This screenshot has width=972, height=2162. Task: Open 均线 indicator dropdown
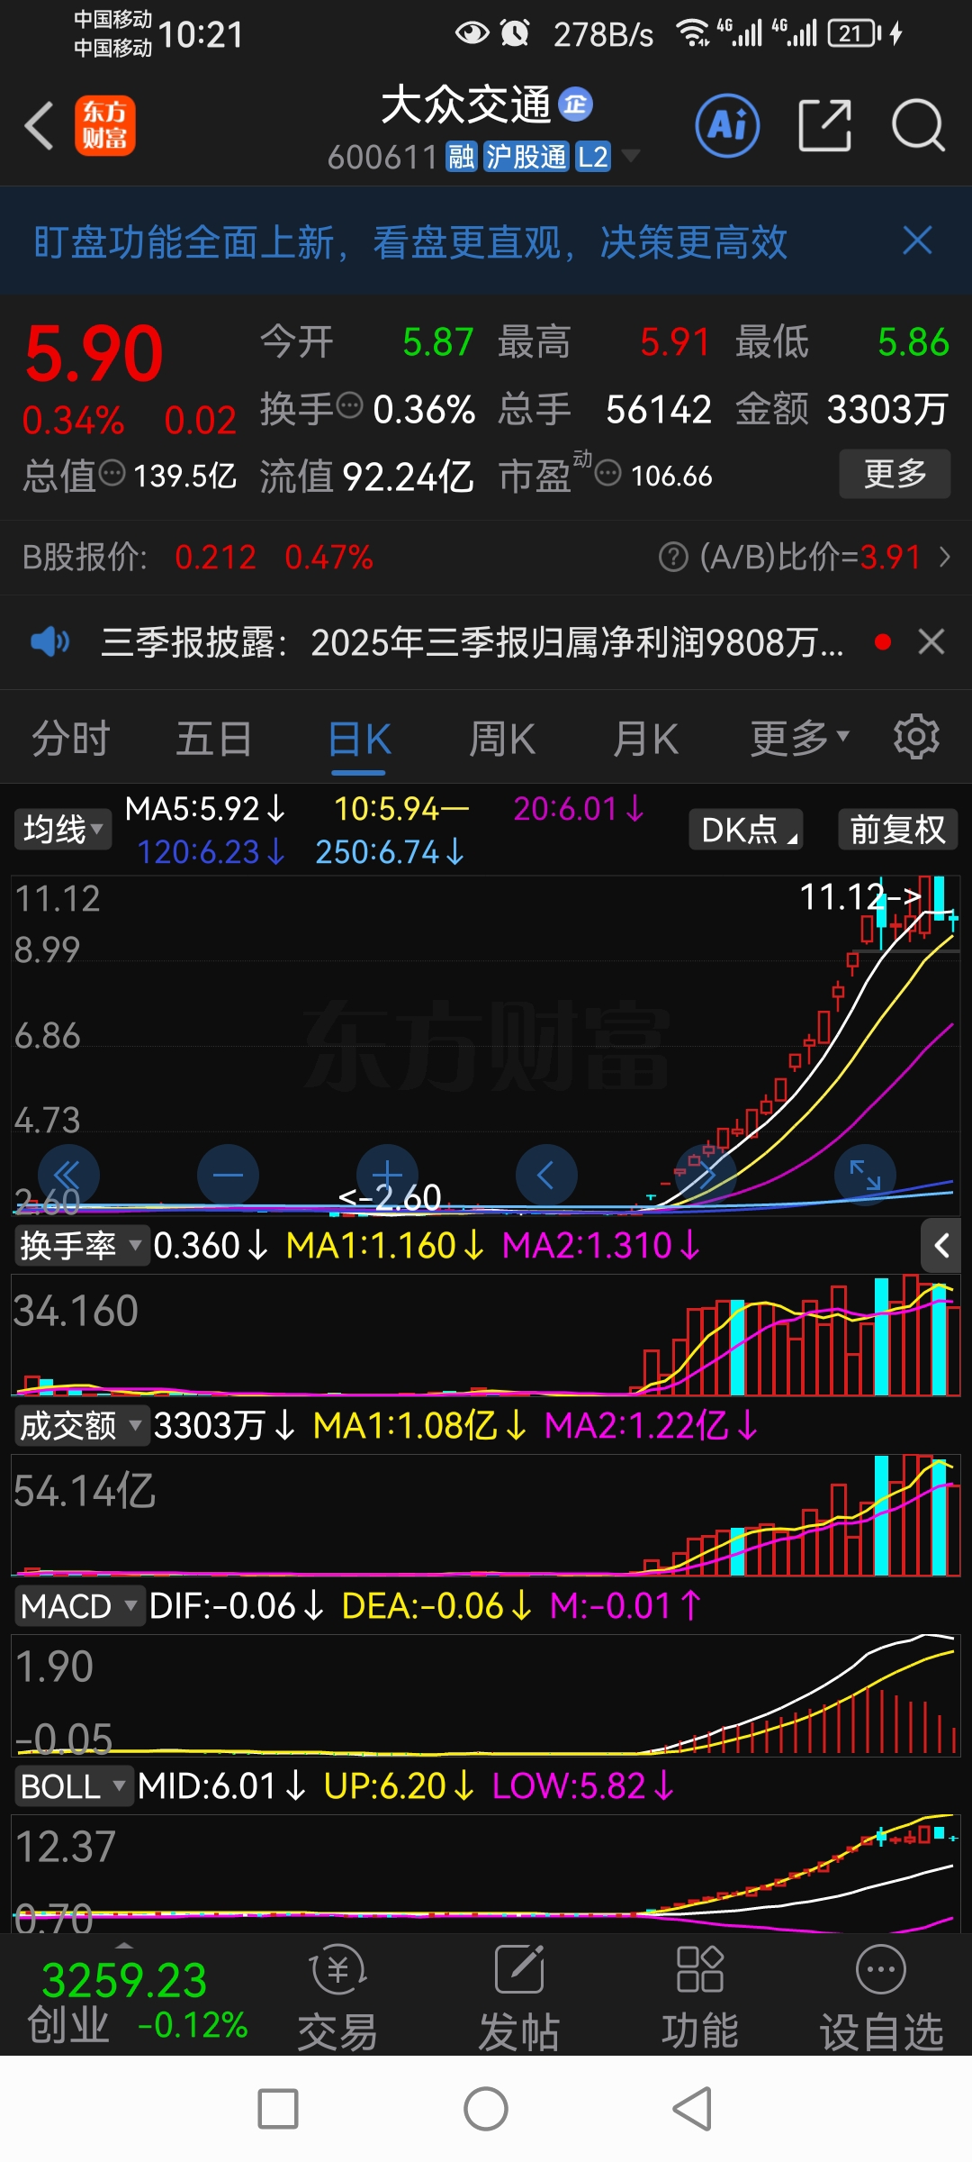pyautogui.click(x=63, y=829)
